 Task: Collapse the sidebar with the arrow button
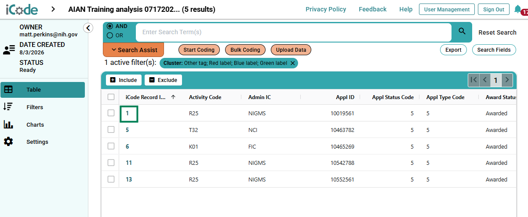[88, 28]
